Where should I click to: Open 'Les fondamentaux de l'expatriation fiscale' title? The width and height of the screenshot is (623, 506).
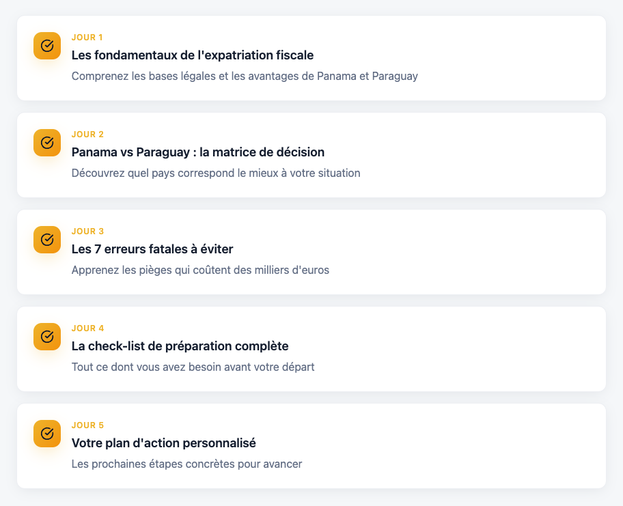pos(192,55)
